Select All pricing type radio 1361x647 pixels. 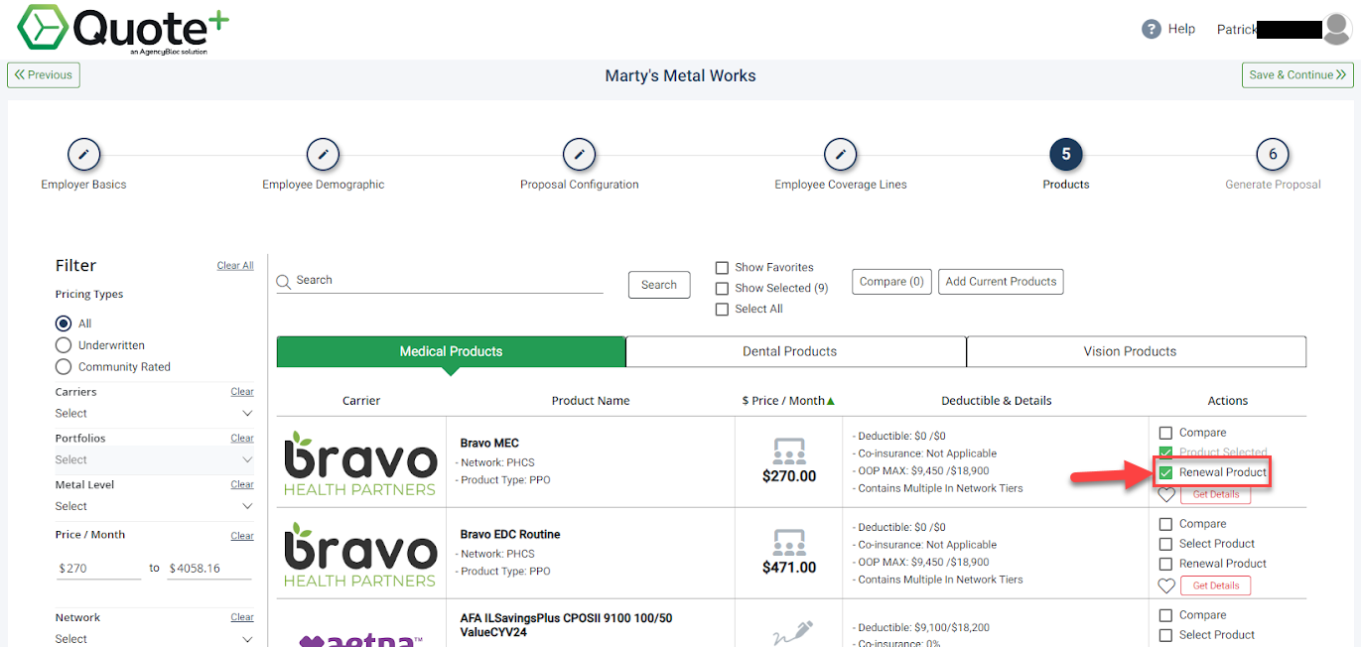(64, 323)
